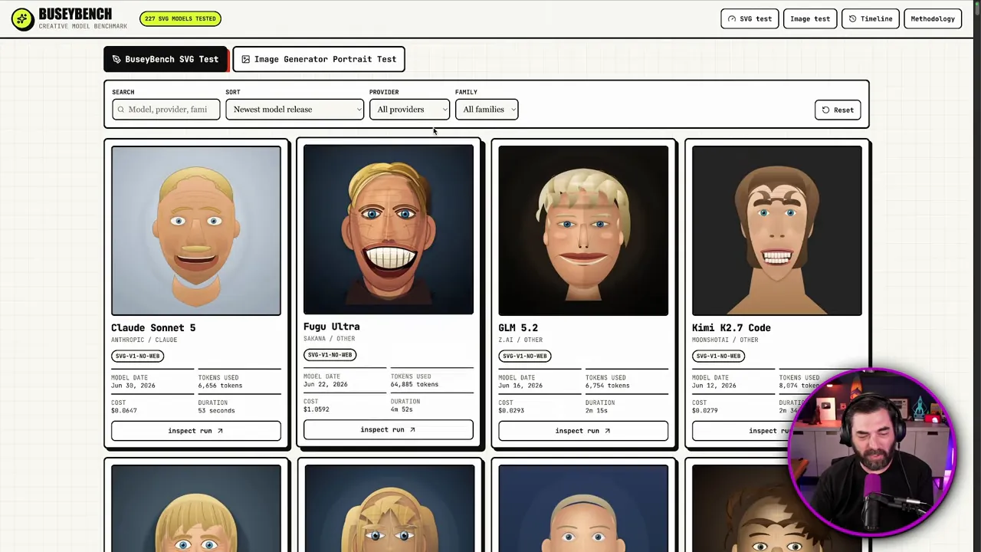Open the Methodology page
The image size is (981, 552).
[x=933, y=19]
